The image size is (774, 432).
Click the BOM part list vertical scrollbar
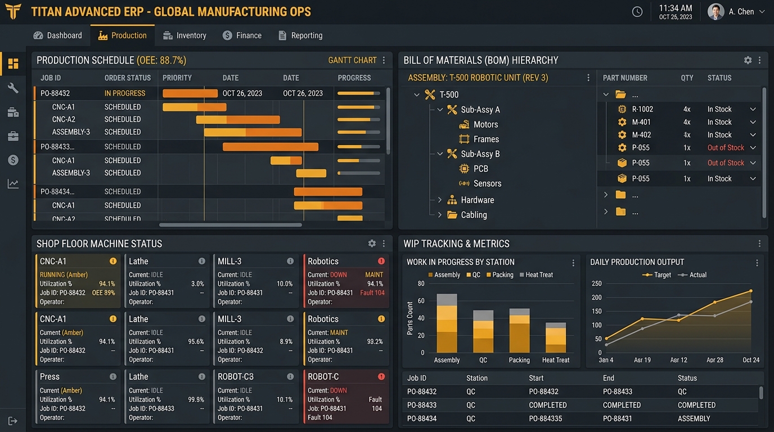pos(764,152)
